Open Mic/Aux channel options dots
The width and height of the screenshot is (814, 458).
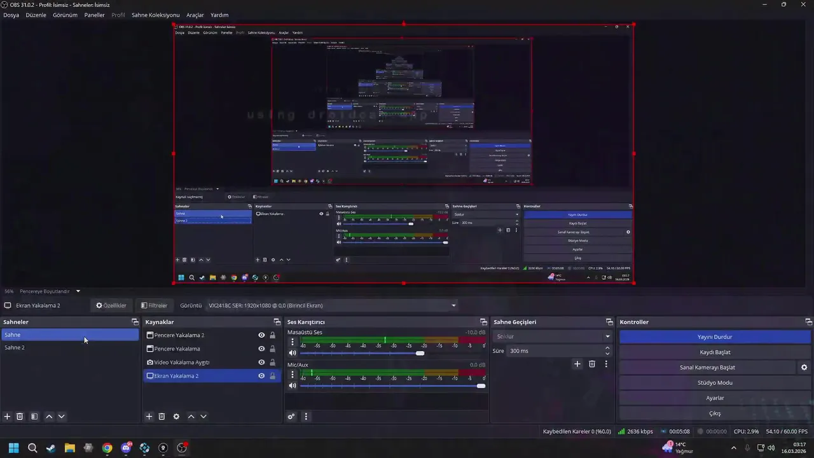293,374
